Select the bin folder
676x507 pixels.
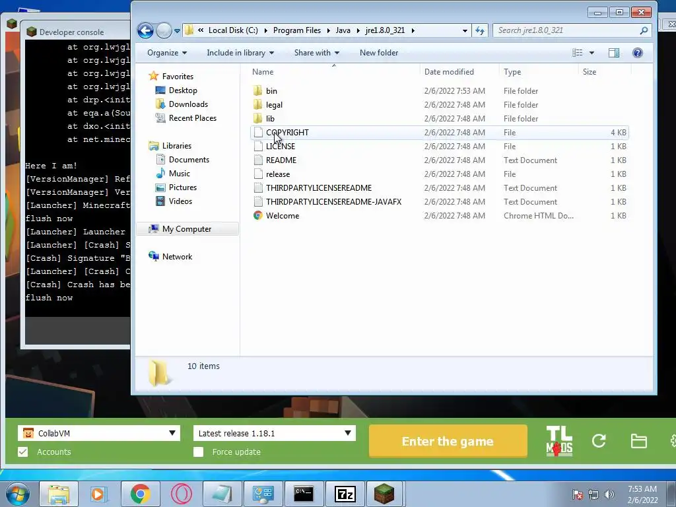coord(439,91)
